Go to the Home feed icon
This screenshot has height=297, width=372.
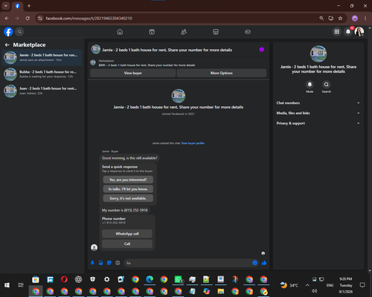click(120, 32)
